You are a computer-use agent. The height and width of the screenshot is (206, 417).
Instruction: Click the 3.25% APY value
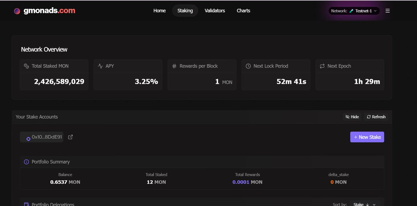146,82
